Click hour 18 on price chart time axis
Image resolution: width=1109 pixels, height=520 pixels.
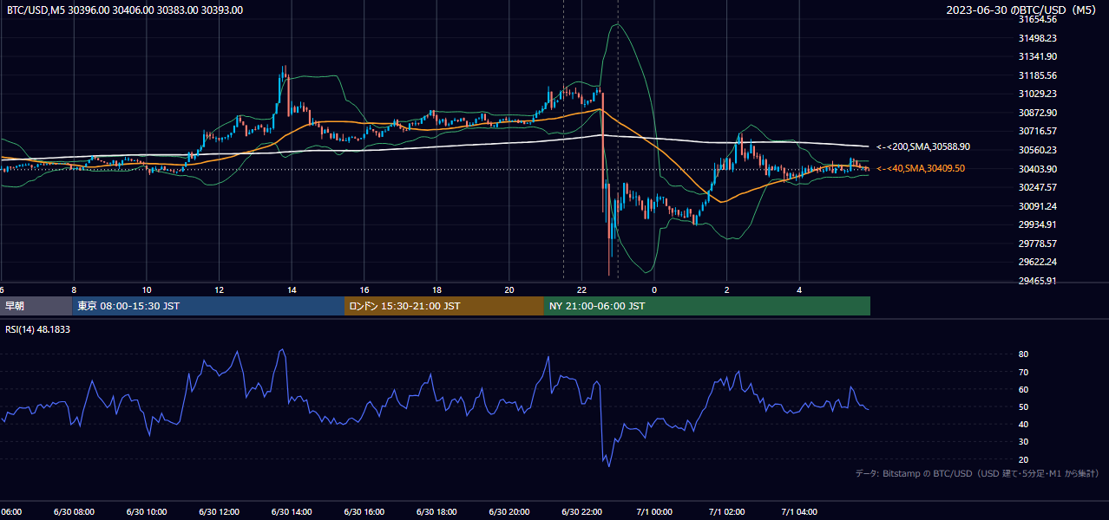click(x=436, y=289)
